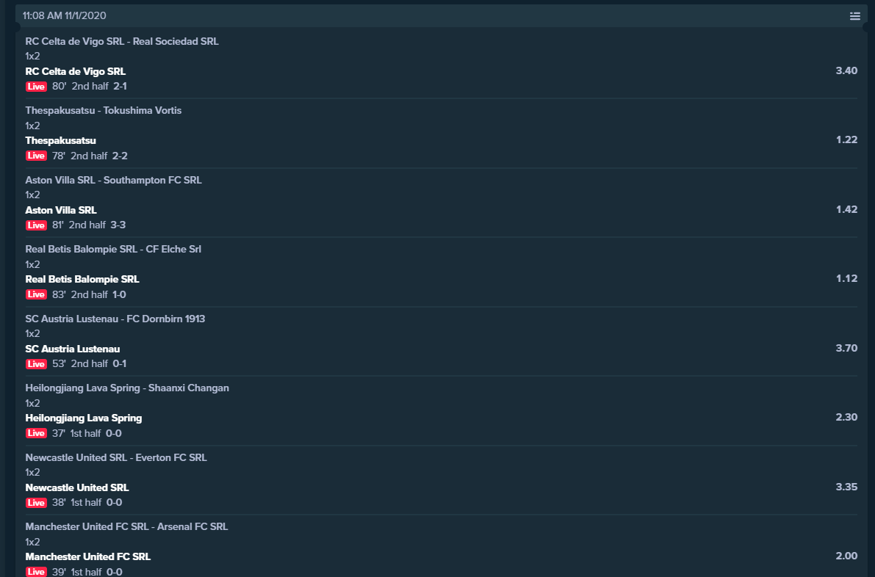The height and width of the screenshot is (577, 875).
Task: Click Live badge for Real Betis Balompie match
Action: point(36,294)
